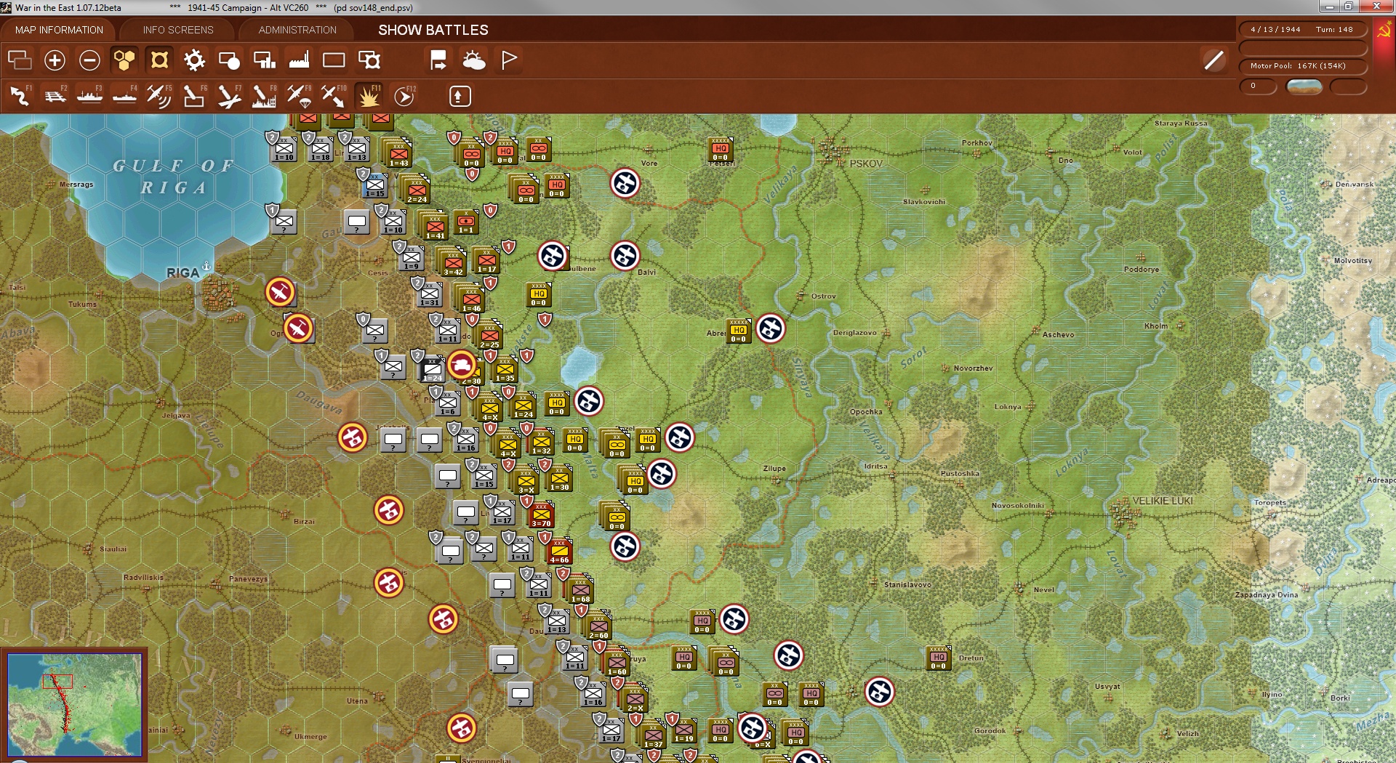Select the F2 rail mode
This screenshot has height=763, width=1396.
(55, 96)
